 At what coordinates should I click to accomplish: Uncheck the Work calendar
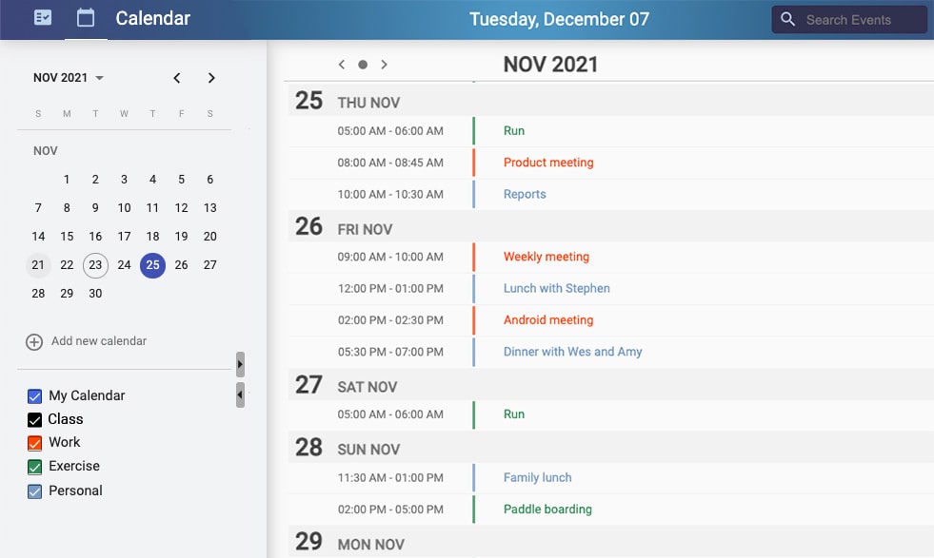click(x=35, y=442)
